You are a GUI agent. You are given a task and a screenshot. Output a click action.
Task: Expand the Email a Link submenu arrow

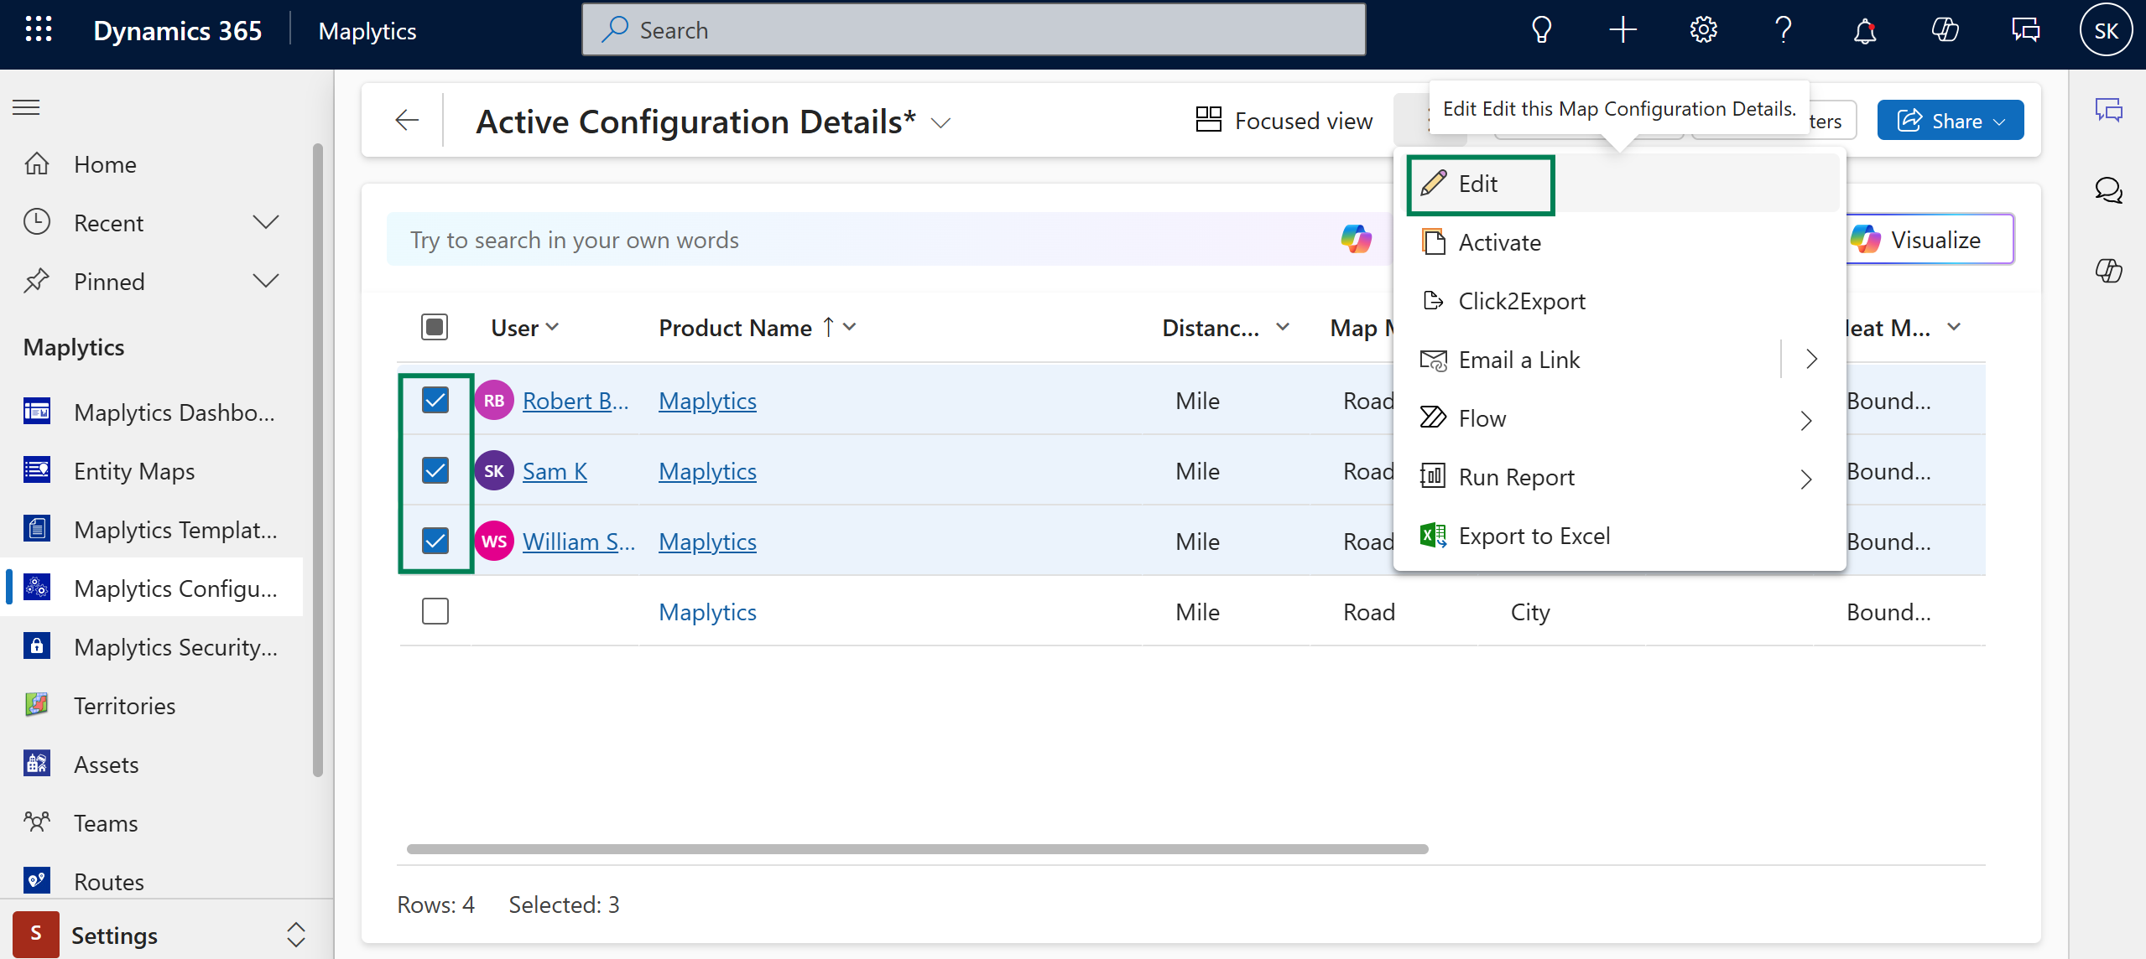click(x=1811, y=360)
